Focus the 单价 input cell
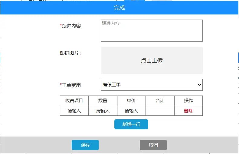This screenshot has height=154, width=239. [131, 111]
